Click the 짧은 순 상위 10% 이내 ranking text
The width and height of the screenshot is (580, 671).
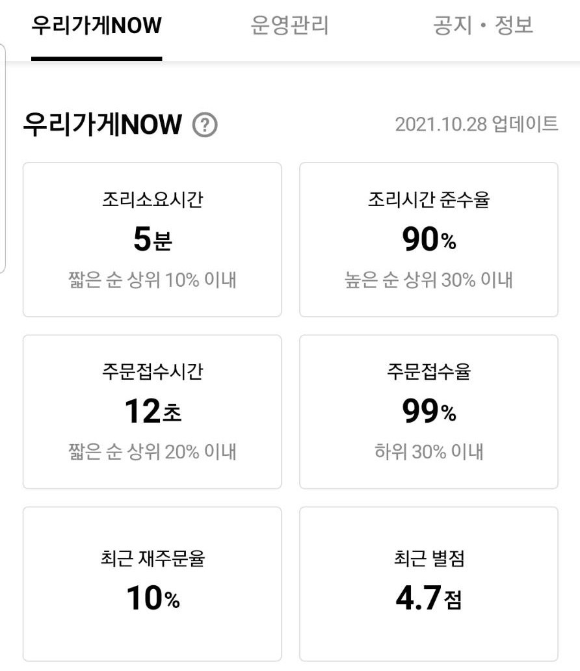tap(152, 280)
